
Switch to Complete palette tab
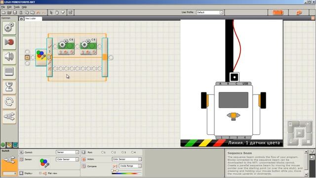coord(9,145)
